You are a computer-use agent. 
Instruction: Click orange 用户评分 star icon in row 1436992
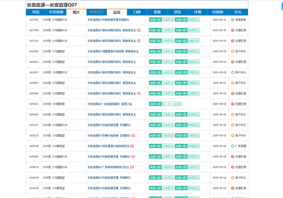(233, 51)
